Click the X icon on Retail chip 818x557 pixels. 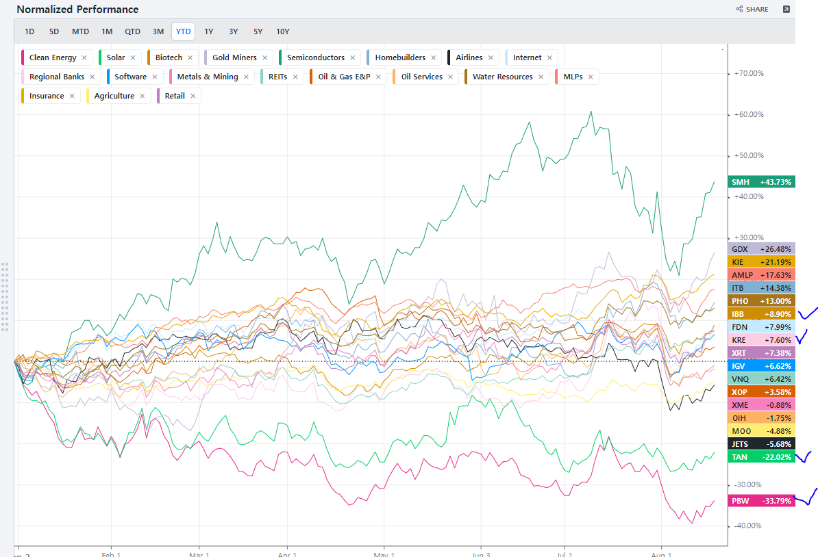coord(193,96)
